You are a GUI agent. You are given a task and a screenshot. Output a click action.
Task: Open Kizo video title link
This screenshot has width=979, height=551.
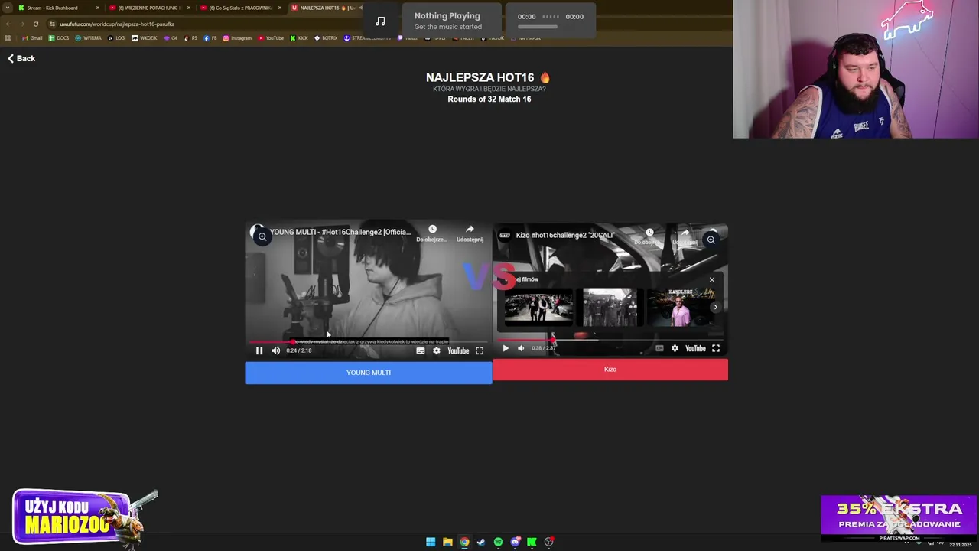tap(565, 235)
